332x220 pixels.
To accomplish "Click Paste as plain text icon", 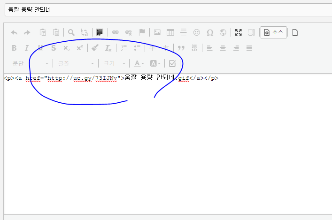I will [43, 32].
